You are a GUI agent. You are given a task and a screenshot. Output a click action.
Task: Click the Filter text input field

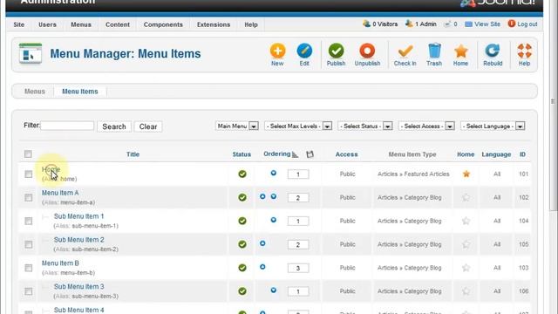67,126
